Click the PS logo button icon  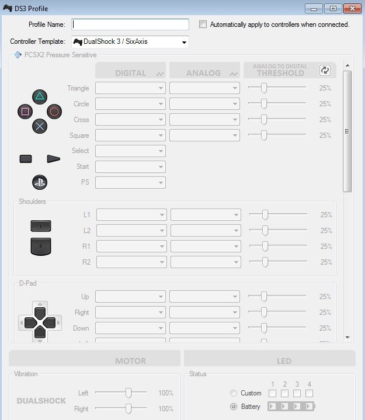(x=40, y=182)
